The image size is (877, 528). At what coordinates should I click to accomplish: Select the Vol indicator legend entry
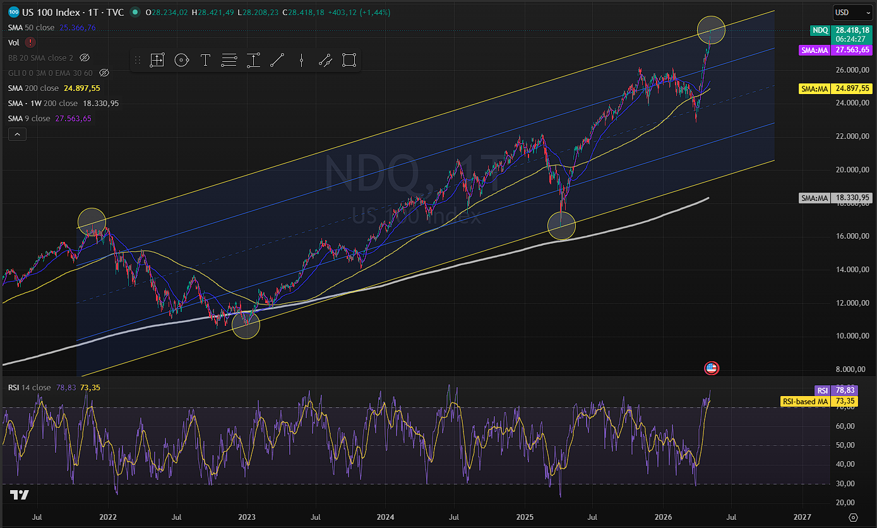14,42
